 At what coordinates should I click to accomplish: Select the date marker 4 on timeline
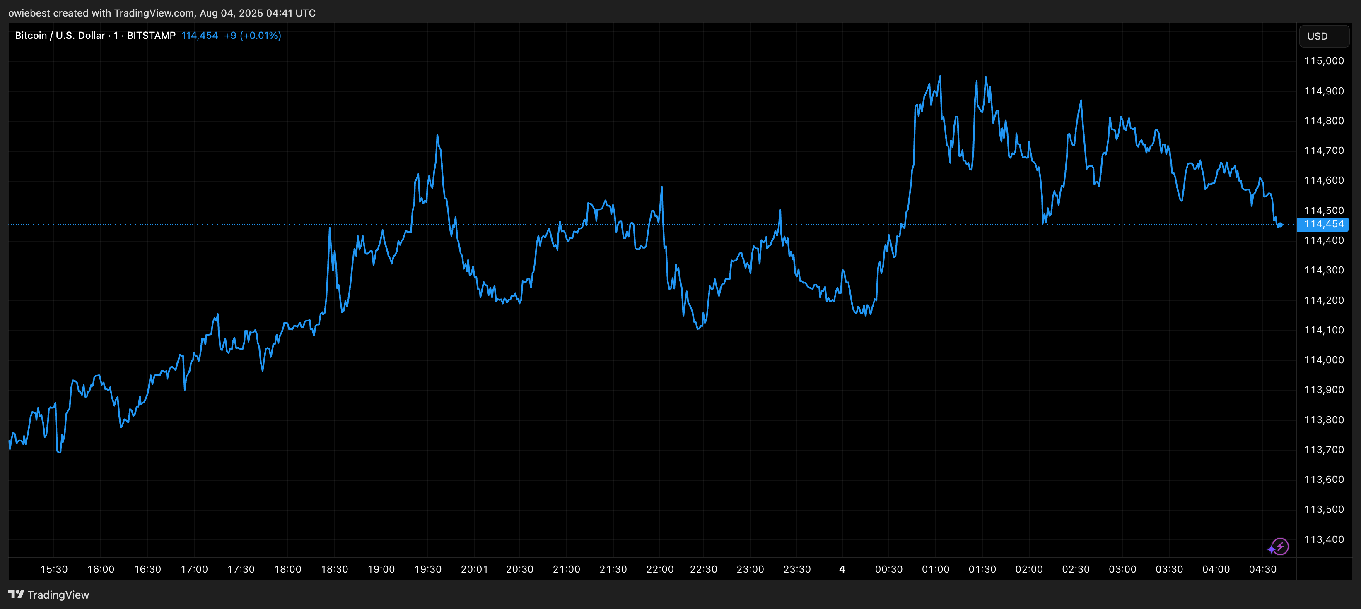842,569
